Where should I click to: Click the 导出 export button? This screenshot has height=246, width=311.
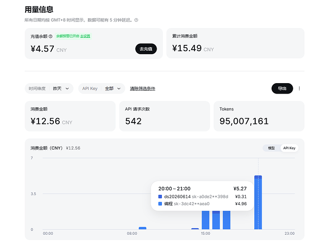(x=282, y=89)
